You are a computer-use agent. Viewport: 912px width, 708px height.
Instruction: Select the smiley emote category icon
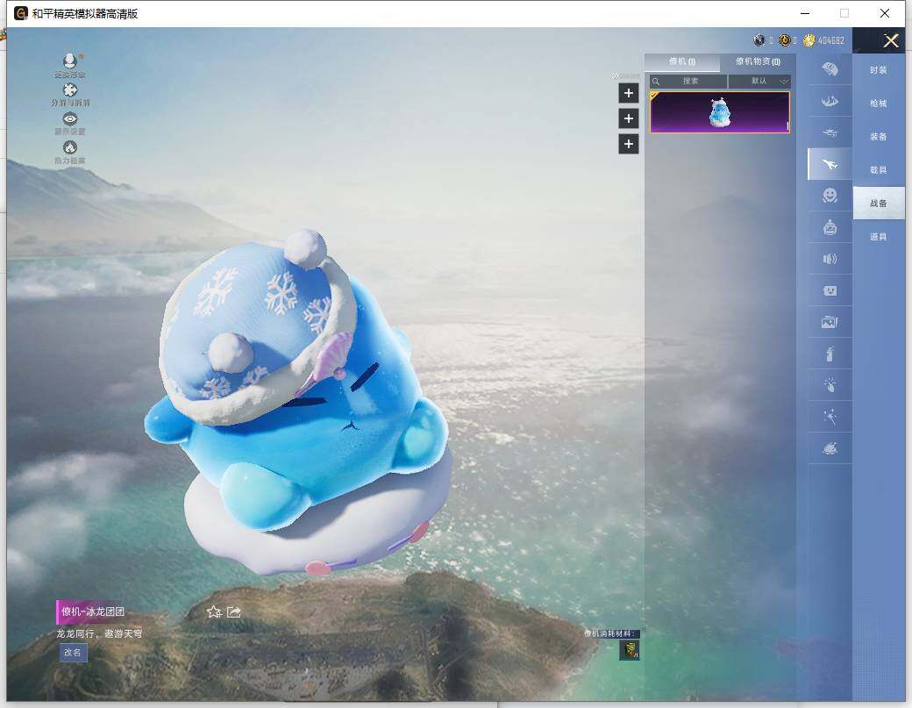830,195
